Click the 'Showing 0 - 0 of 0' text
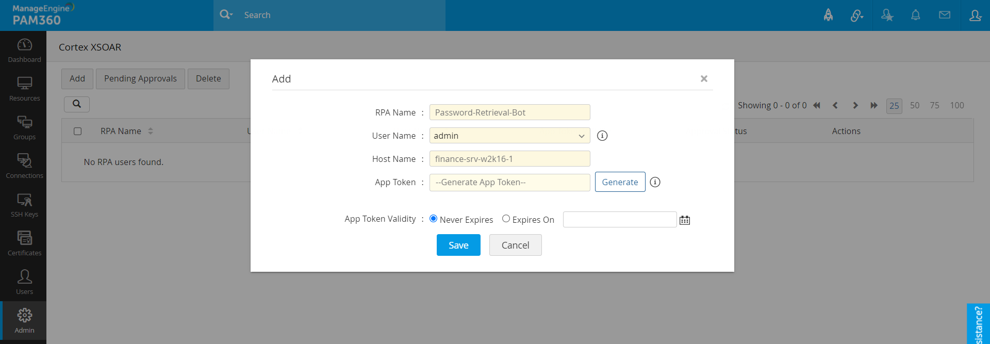 772,105
